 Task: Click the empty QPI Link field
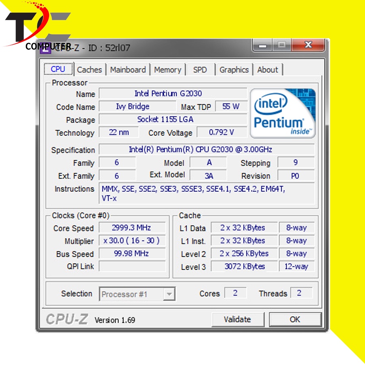pos(132,266)
